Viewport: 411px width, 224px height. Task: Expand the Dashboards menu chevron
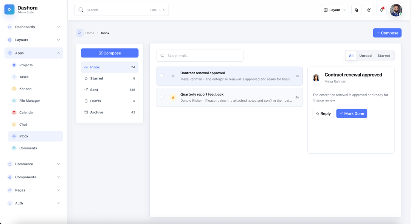point(59,27)
